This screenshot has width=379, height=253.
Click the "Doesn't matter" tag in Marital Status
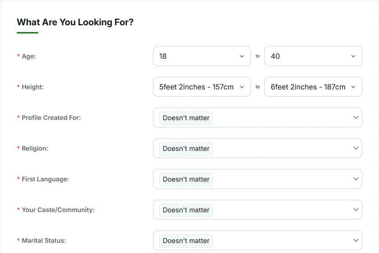(x=186, y=241)
